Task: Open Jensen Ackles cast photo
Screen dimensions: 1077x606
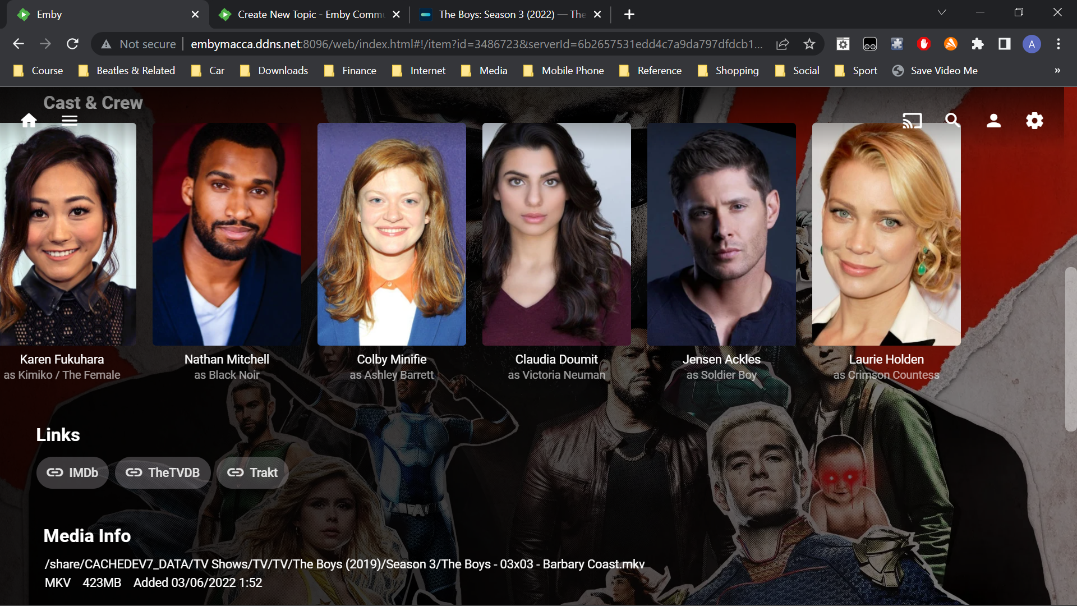Action: [x=721, y=234]
